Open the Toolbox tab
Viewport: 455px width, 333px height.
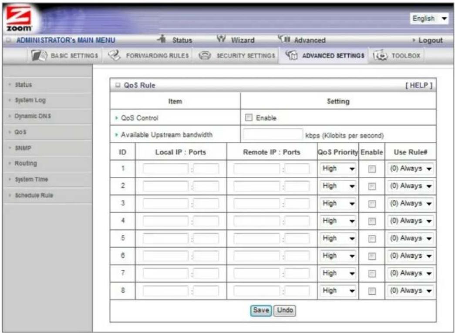(x=396, y=55)
